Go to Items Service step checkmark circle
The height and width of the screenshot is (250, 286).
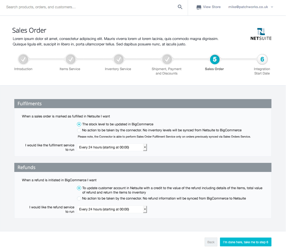[x=70, y=59]
